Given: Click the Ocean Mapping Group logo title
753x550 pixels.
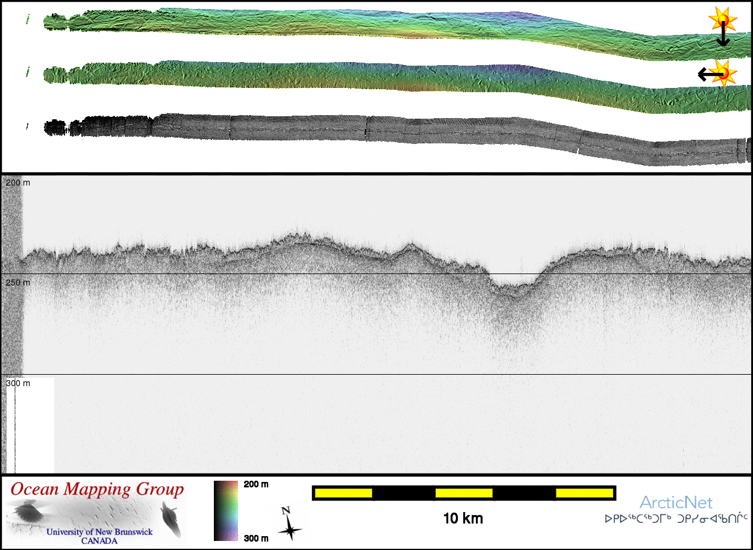Looking at the screenshot, I should (x=97, y=489).
